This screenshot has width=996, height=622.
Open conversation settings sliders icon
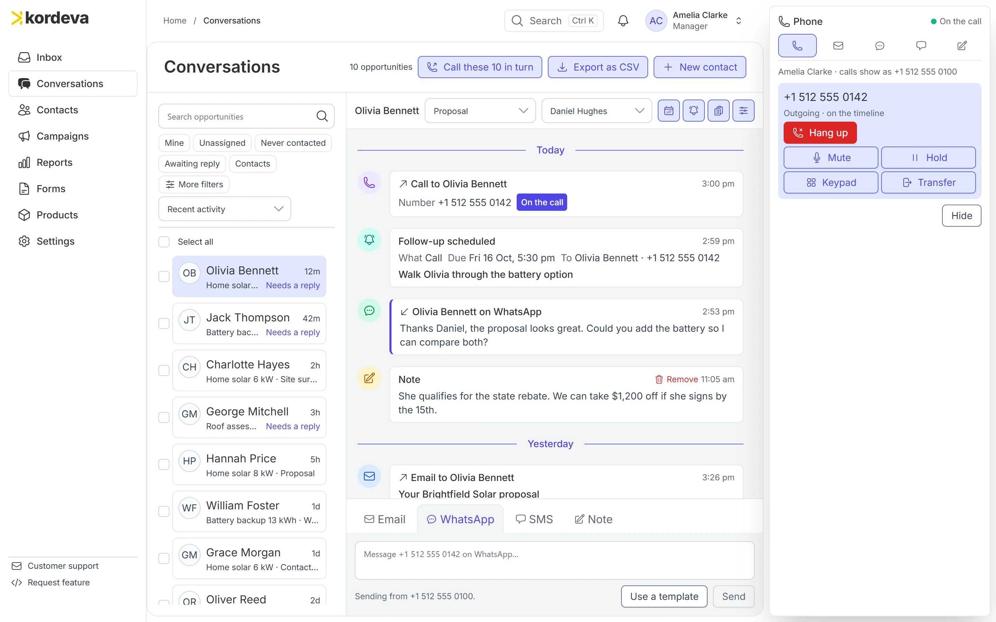(743, 111)
